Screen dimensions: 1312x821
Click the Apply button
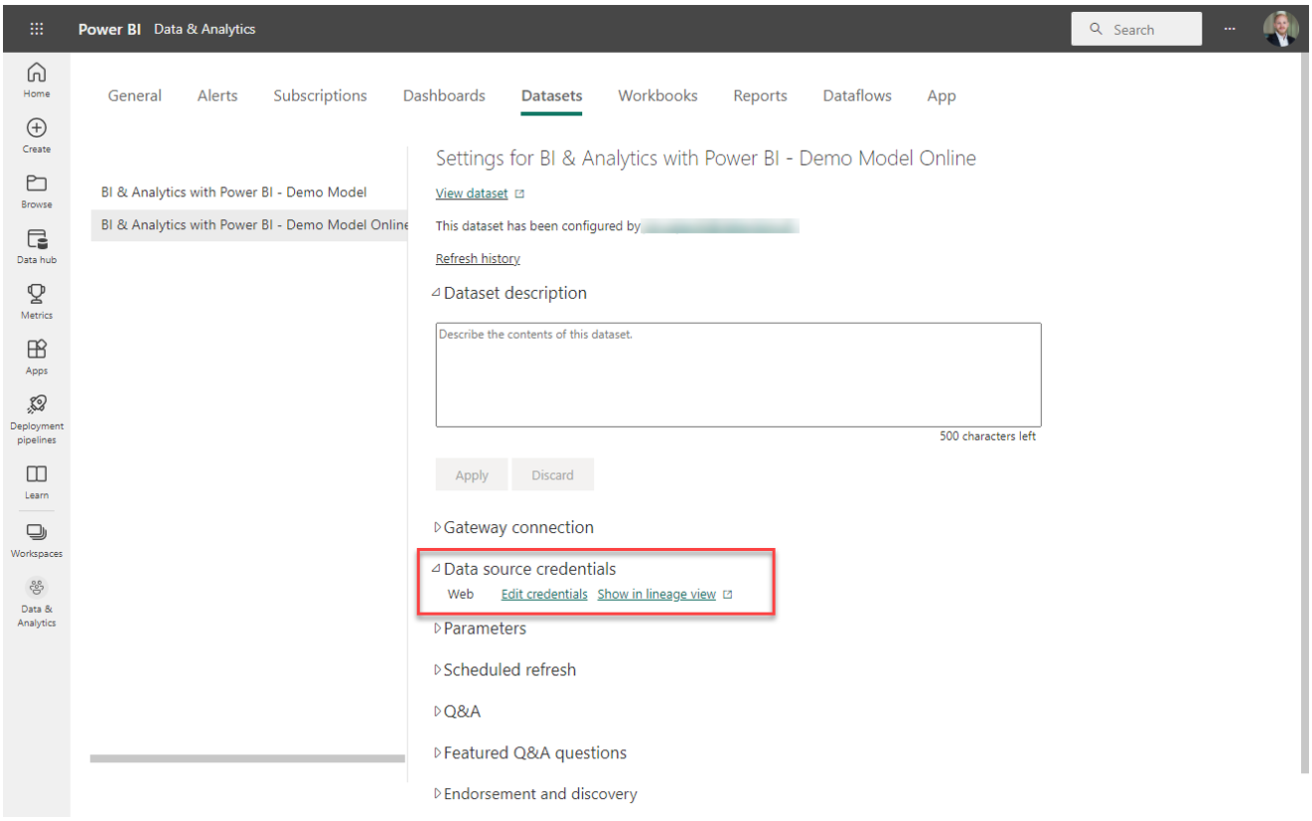[472, 475]
